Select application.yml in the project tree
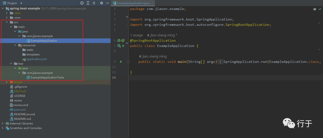Screen dimensions: 323x138 (x=36, y=59)
